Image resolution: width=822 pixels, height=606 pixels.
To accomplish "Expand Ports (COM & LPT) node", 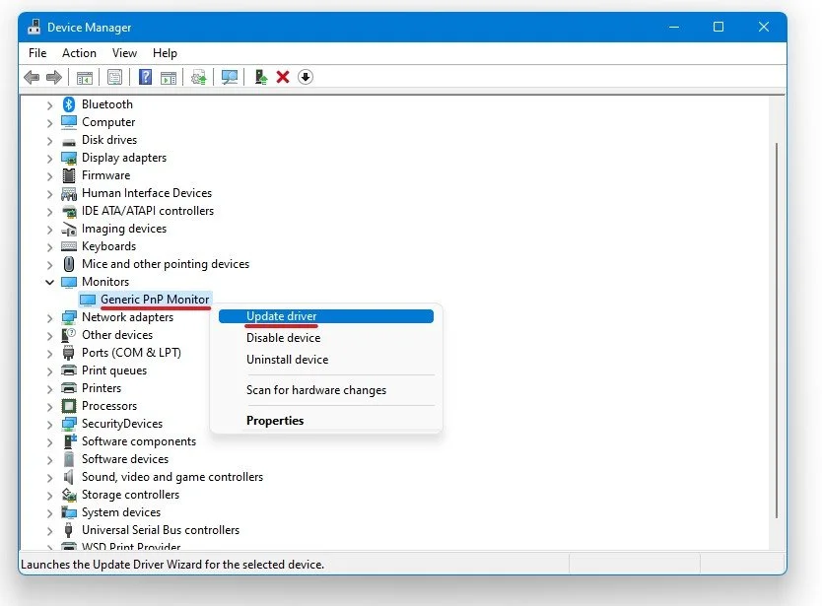I will [49, 354].
